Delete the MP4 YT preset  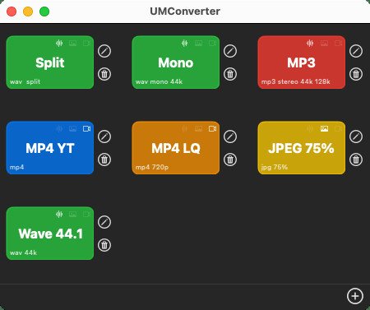click(x=104, y=160)
